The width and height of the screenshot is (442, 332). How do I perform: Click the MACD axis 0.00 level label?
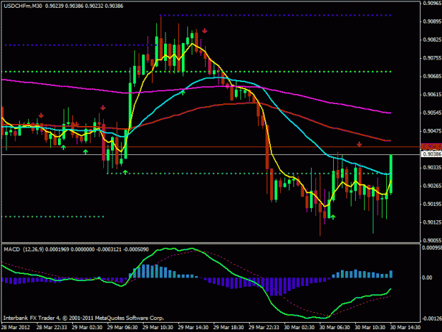click(427, 277)
